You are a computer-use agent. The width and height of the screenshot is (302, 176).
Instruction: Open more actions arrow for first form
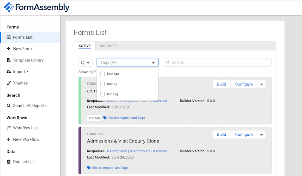point(261,84)
